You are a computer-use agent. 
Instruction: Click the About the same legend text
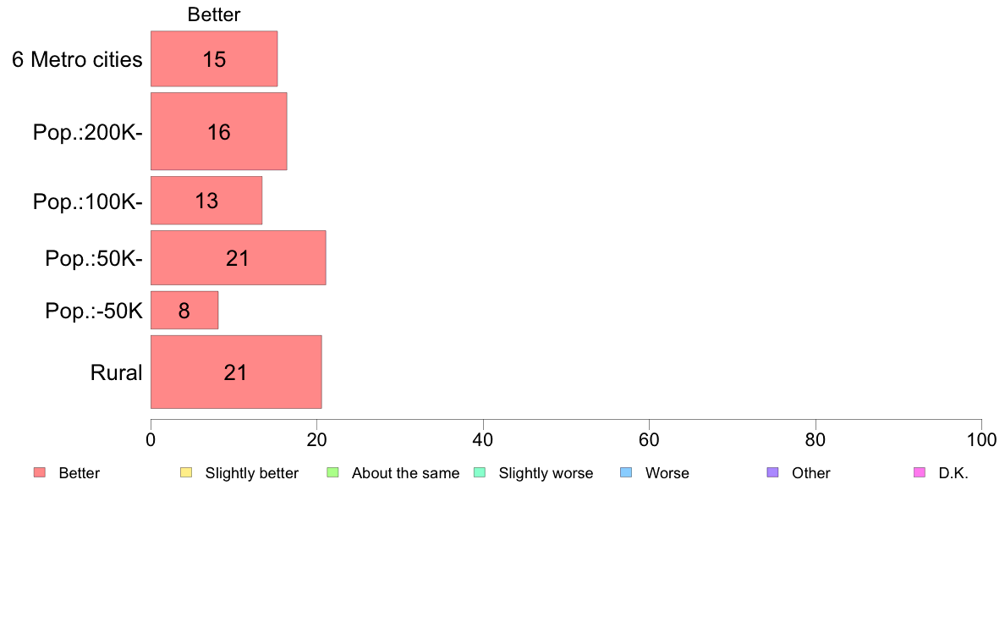click(x=406, y=473)
